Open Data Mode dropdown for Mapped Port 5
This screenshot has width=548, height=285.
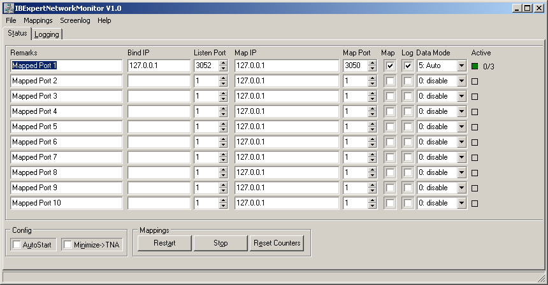click(462, 127)
